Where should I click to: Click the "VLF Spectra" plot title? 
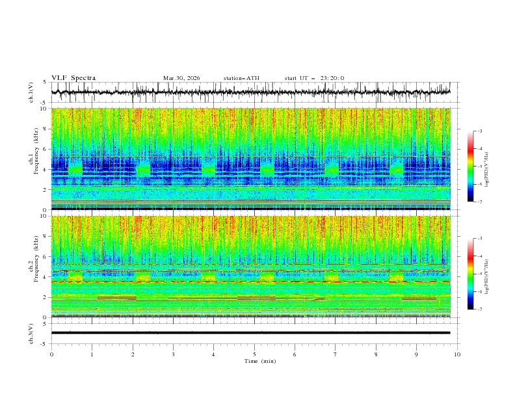pyautogui.click(x=73, y=78)
